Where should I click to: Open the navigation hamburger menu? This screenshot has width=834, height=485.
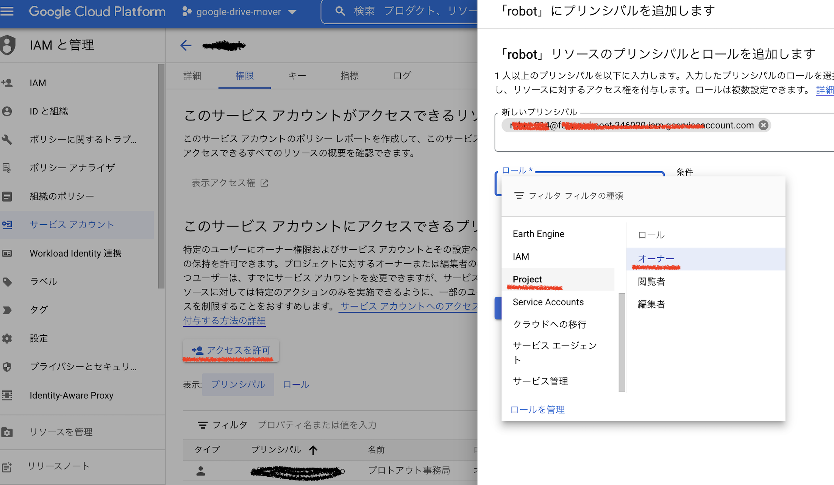pyautogui.click(x=8, y=11)
